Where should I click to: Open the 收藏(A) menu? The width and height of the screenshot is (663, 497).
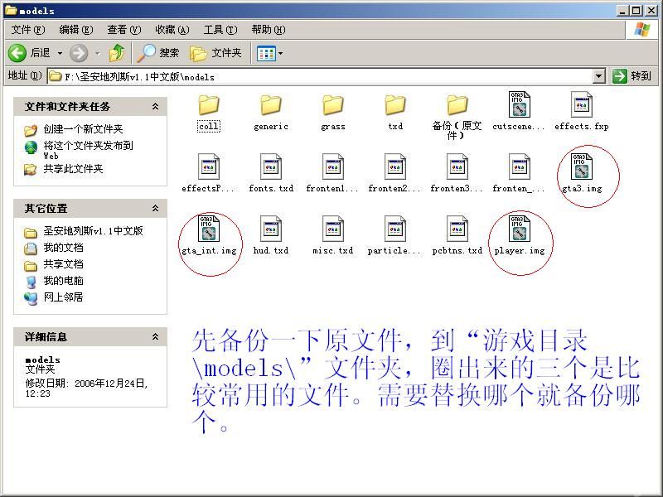coord(172,30)
